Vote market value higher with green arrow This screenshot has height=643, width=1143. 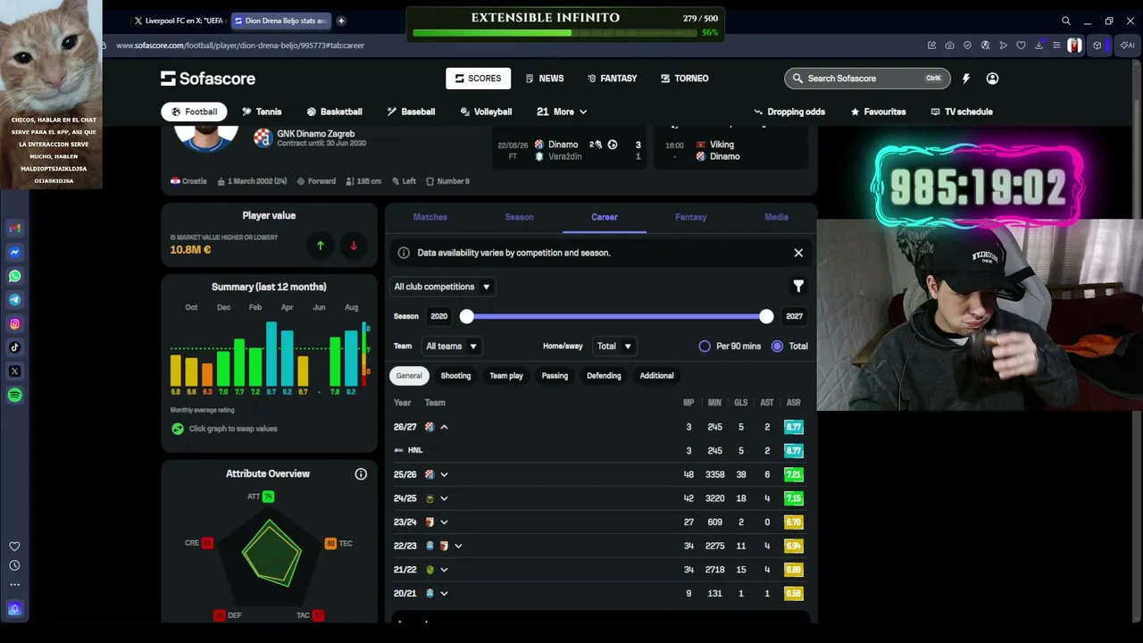[x=321, y=246]
